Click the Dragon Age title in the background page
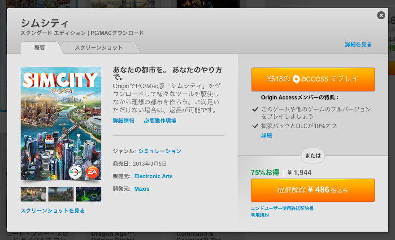The height and width of the screenshot is (240, 395). click(x=113, y=236)
